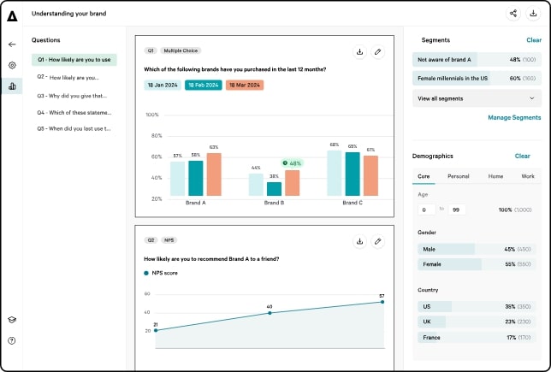Click the share icon in the header
This screenshot has width=551, height=372.
pos(513,14)
